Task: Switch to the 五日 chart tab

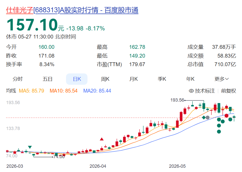Action: click(47, 79)
